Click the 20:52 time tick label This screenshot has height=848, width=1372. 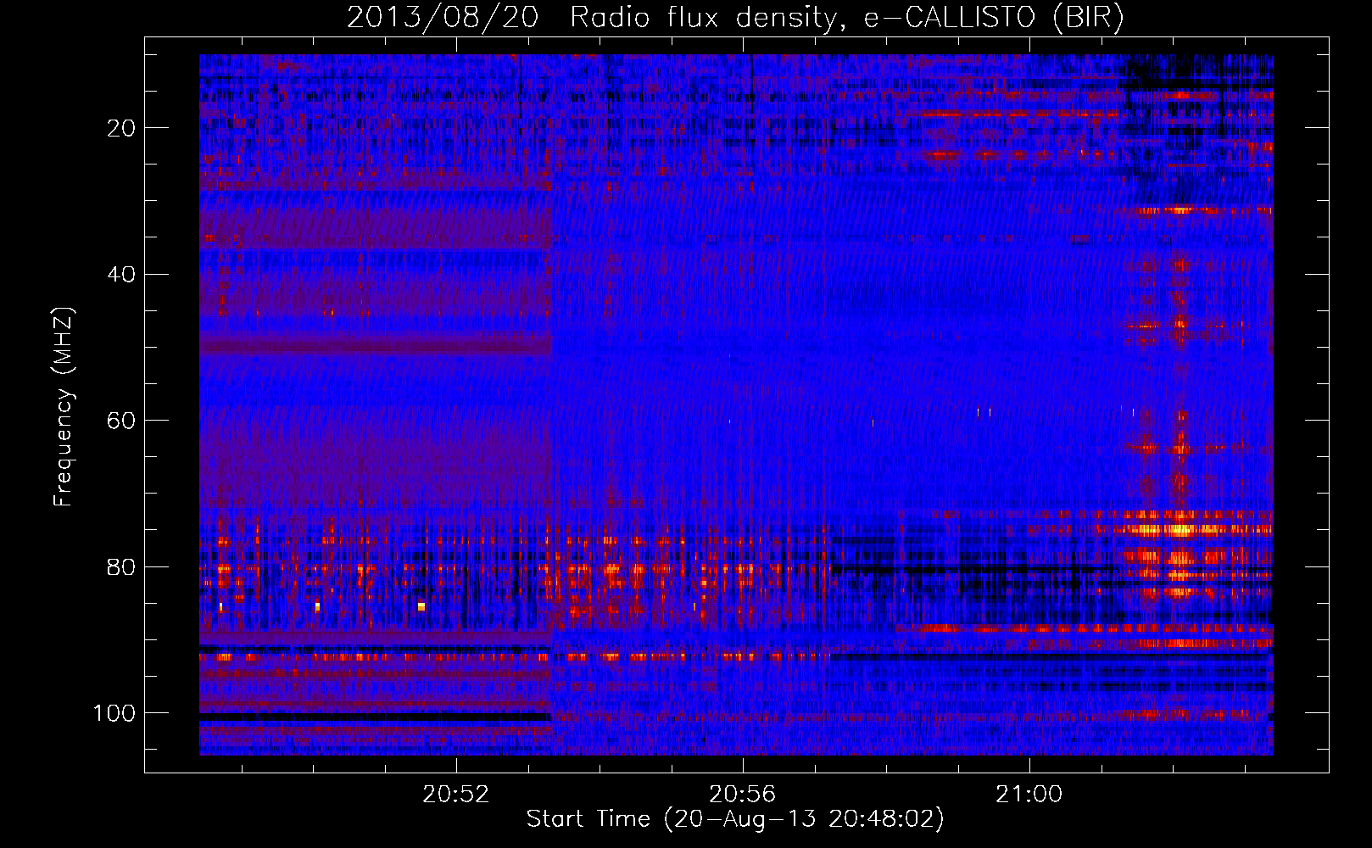(456, 795)
